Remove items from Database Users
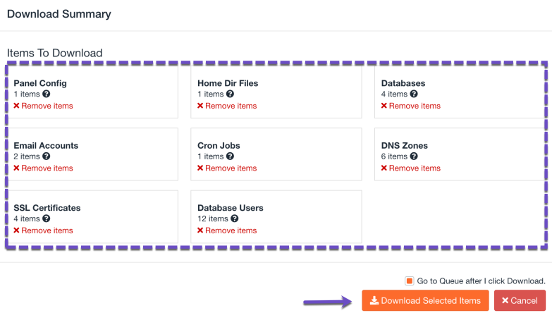This screenshot has height=320, width=552. tap(227, 230)
